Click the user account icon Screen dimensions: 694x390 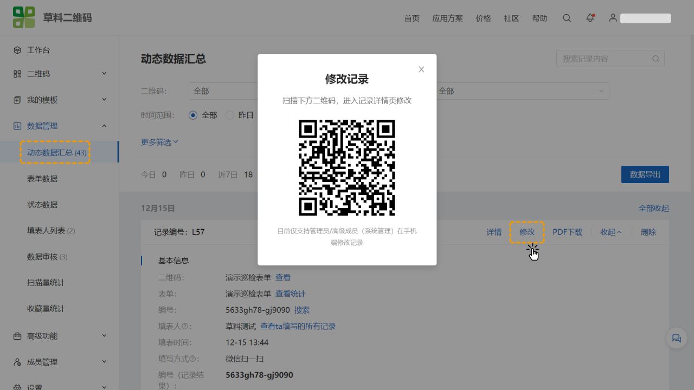tap(613, 18)
